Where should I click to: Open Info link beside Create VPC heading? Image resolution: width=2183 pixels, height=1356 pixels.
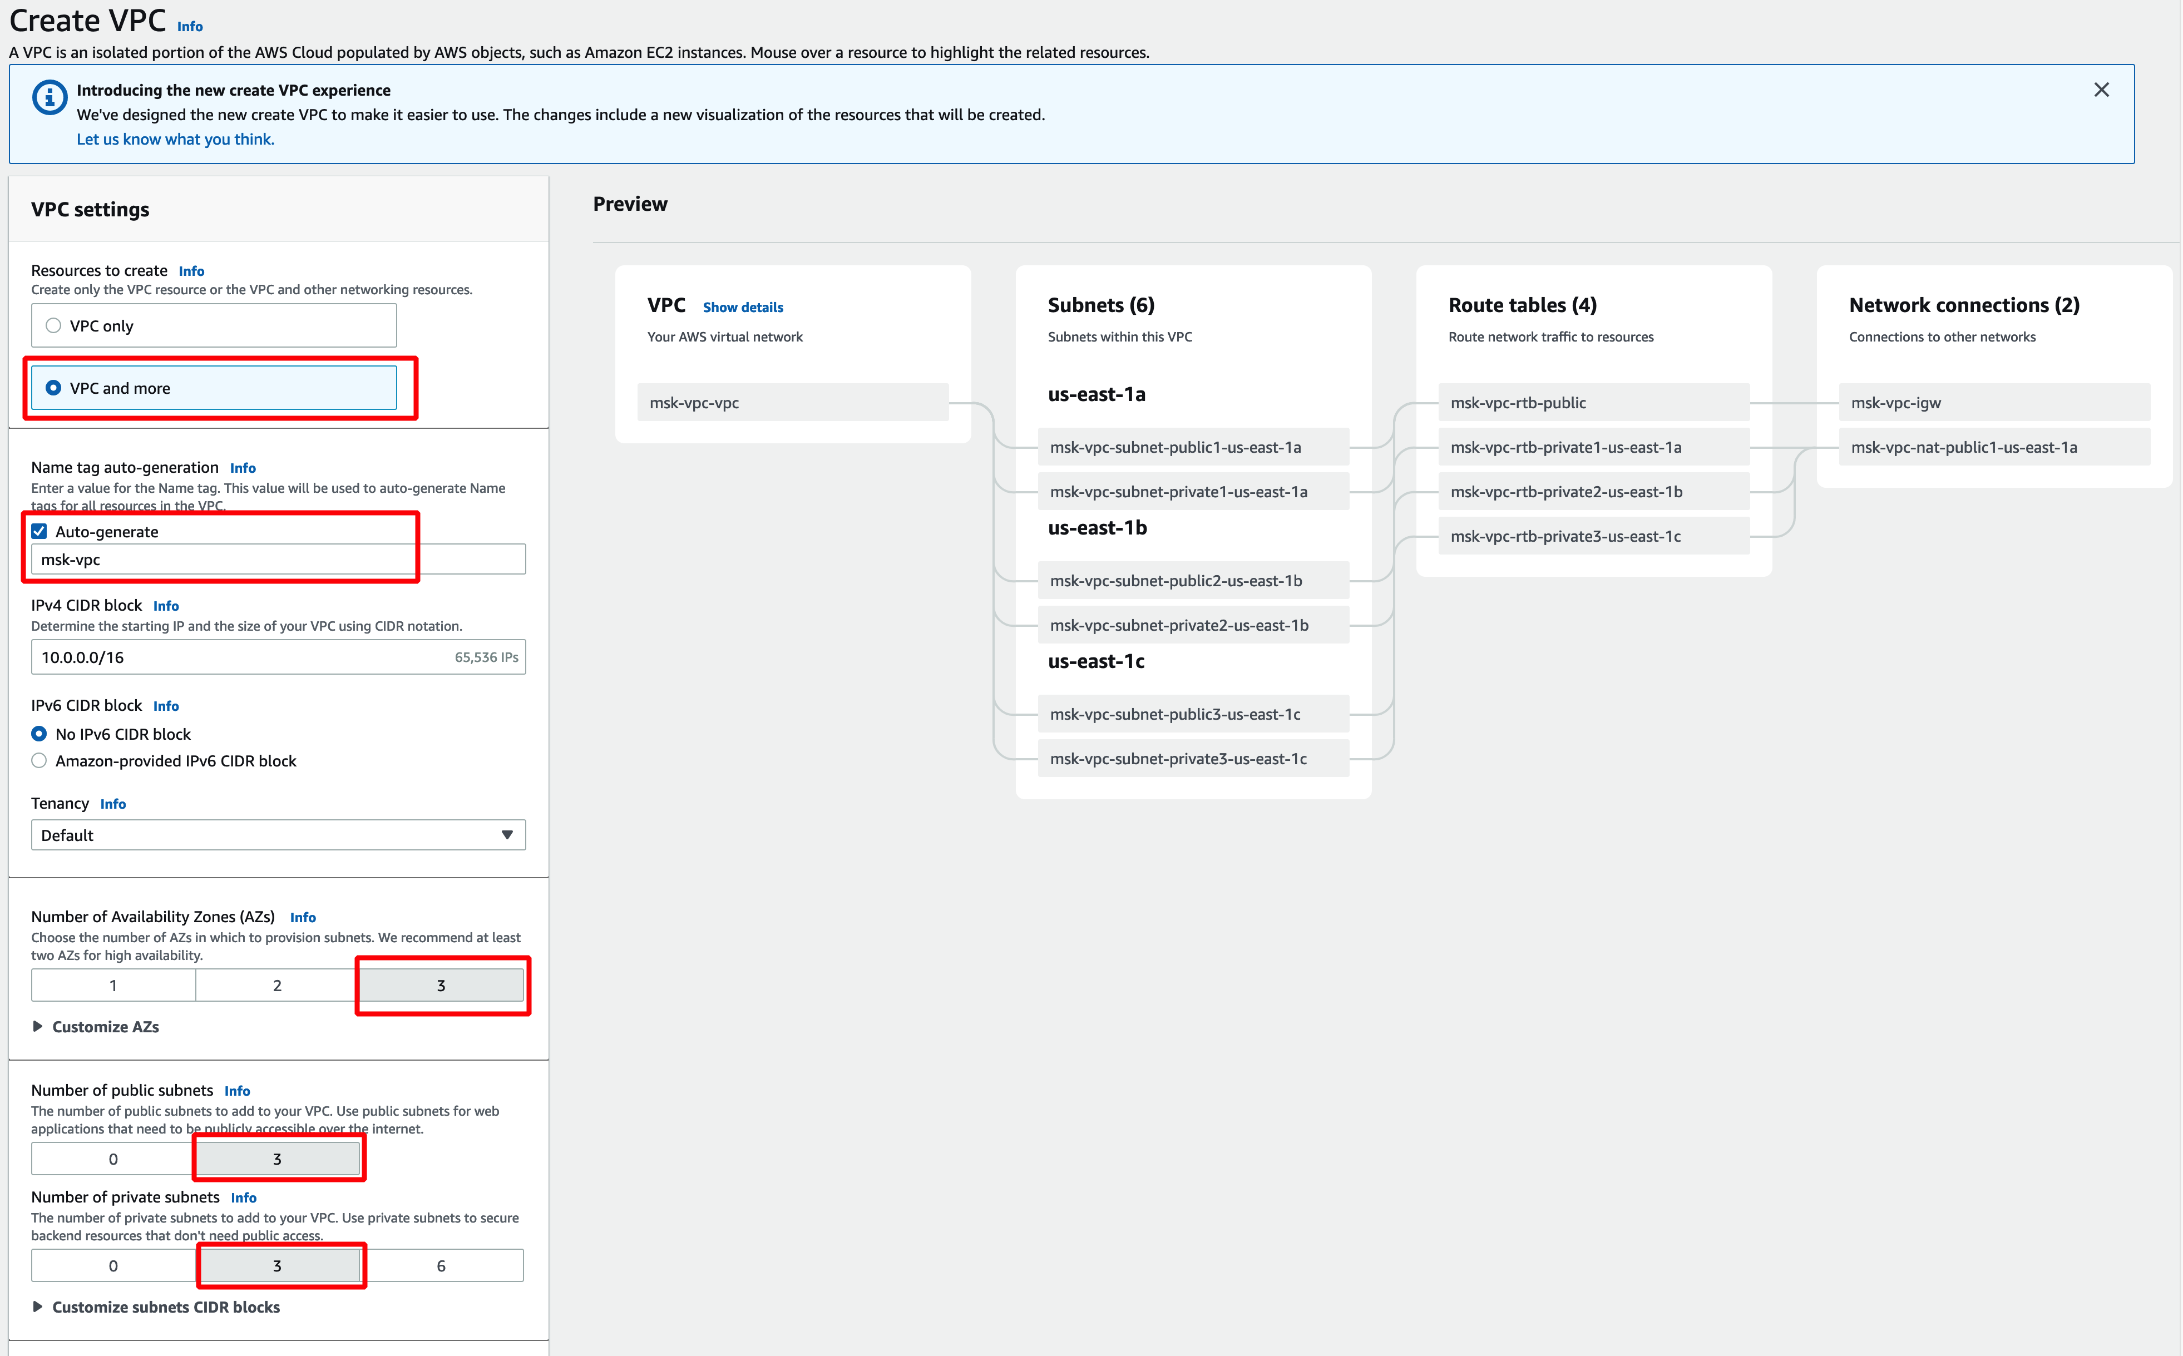click(190, 26)
